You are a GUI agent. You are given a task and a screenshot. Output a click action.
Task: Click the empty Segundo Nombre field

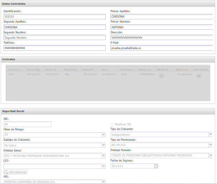click(x=54, y=37)
